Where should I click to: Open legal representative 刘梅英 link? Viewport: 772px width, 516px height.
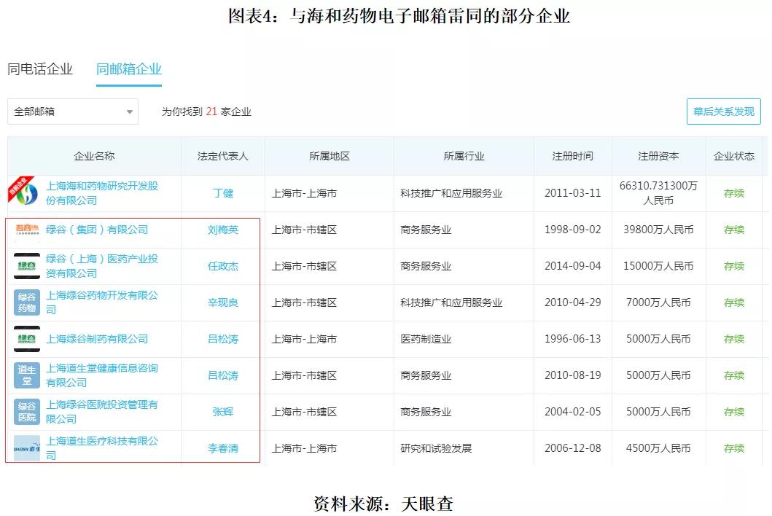pyautogui.click(x=223, y=230)
